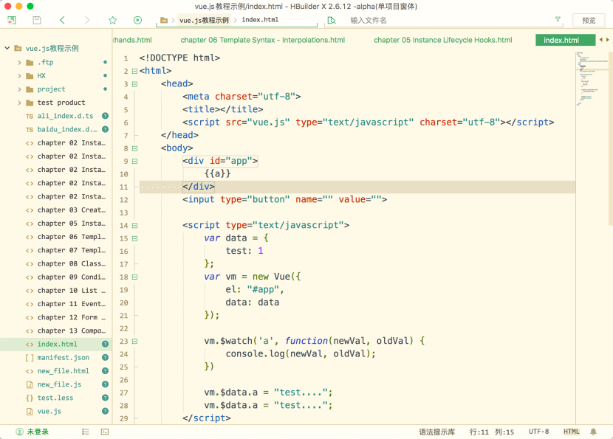Click the notification bell icon

(594, 432)
